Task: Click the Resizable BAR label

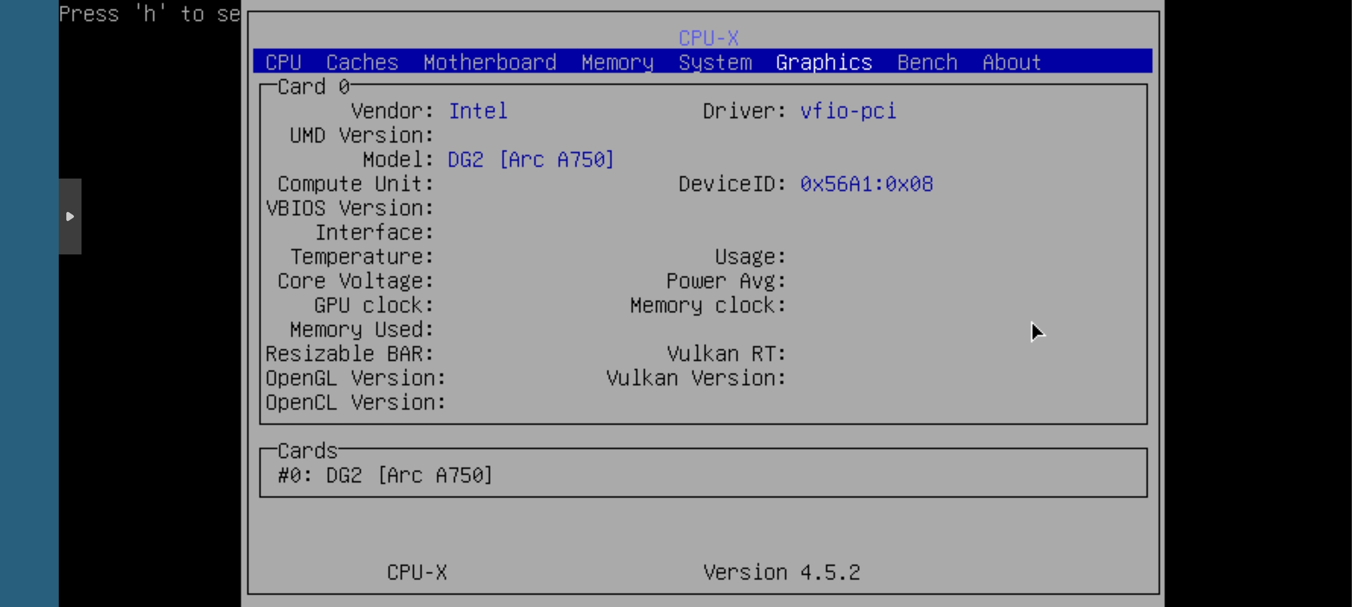Action: pyautogui.click(x=349, y=354)
